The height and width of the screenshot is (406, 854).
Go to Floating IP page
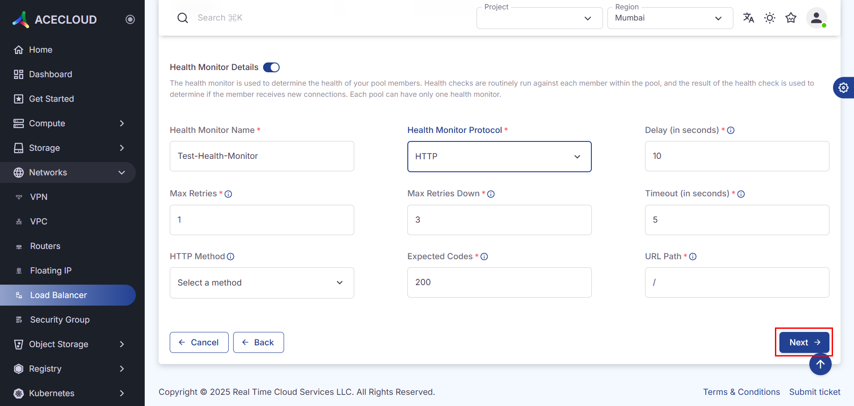click(50, 271)
